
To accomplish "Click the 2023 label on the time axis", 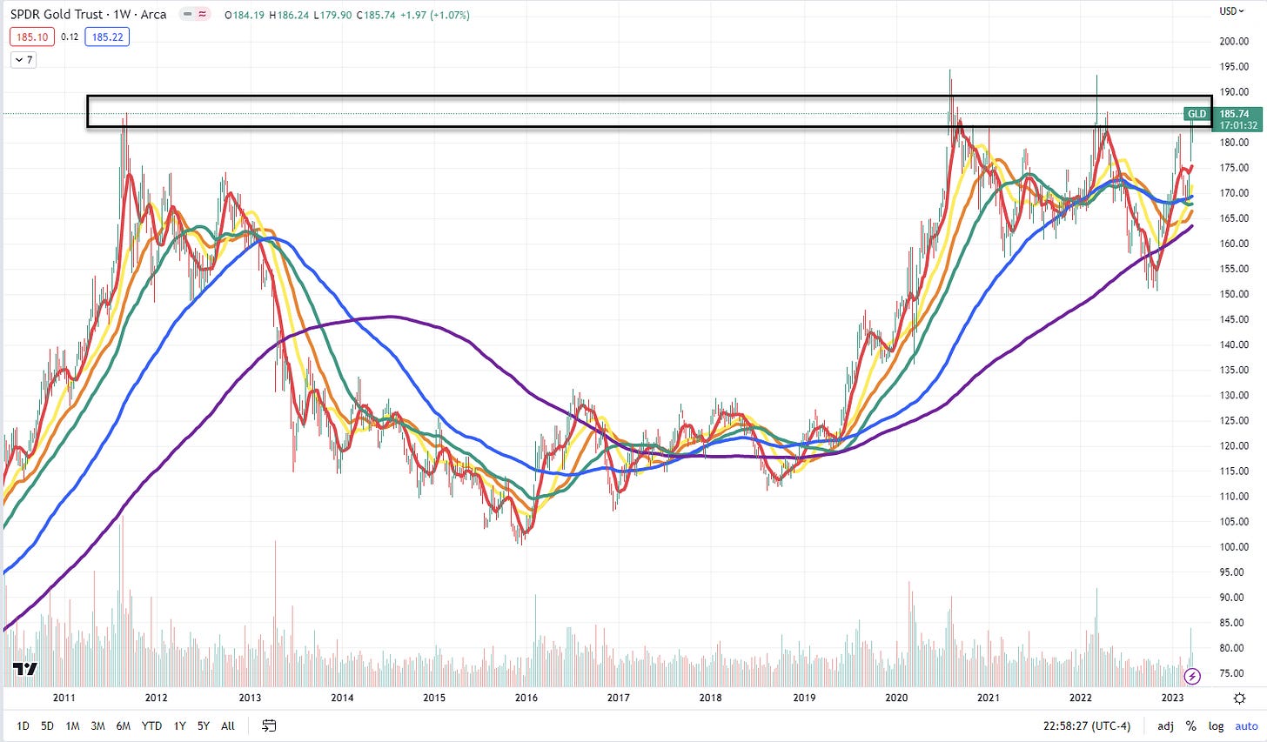I will click(1172, 698).
